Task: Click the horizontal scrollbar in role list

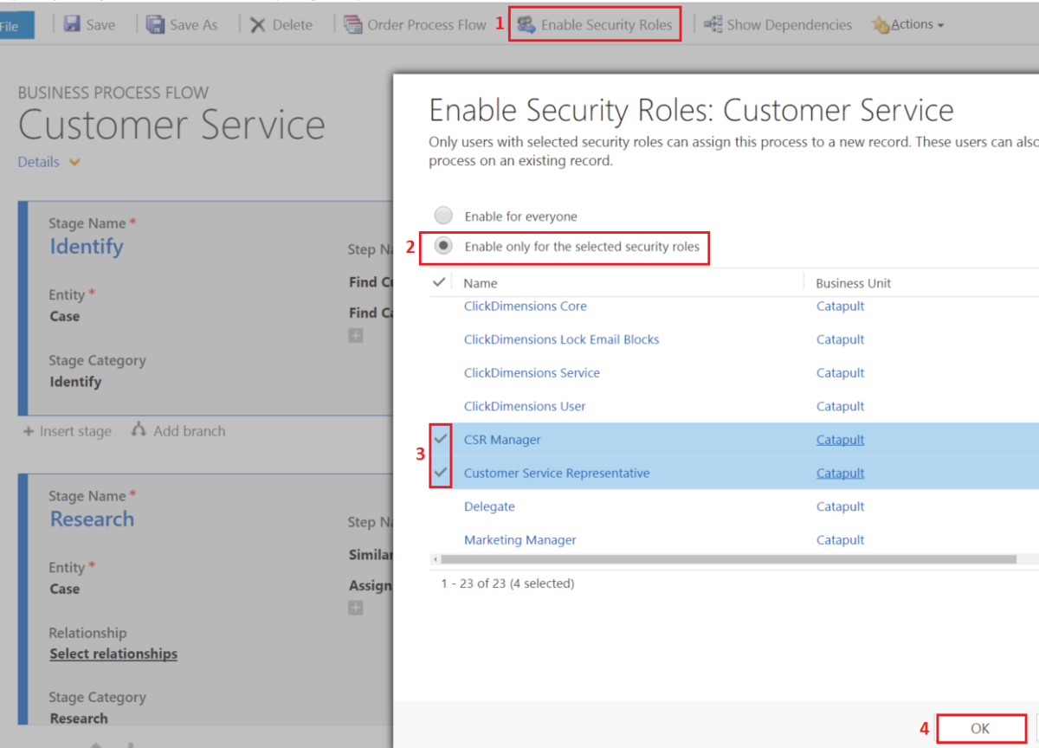Action: (728, 559)
